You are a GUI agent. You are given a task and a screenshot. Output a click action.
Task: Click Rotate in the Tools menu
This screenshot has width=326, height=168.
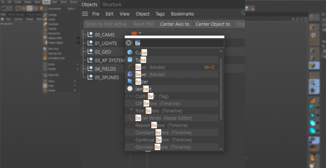(51, 91)
